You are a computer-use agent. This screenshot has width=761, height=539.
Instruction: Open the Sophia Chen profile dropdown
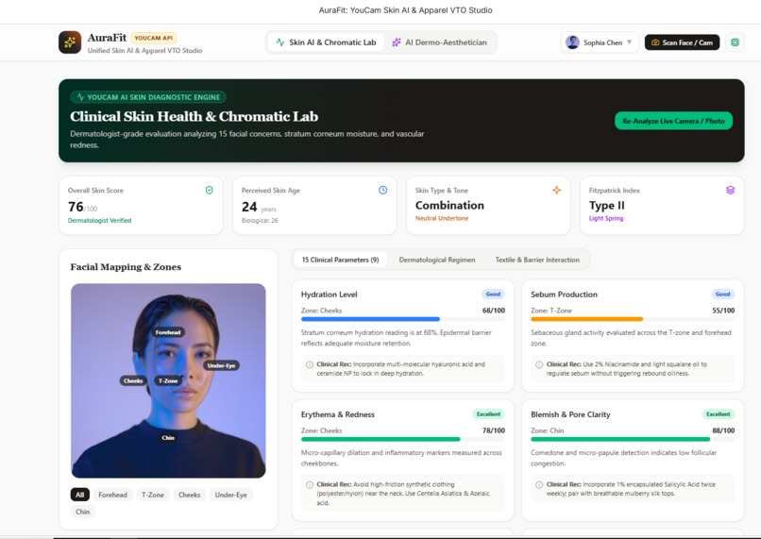tap(600, 42)
